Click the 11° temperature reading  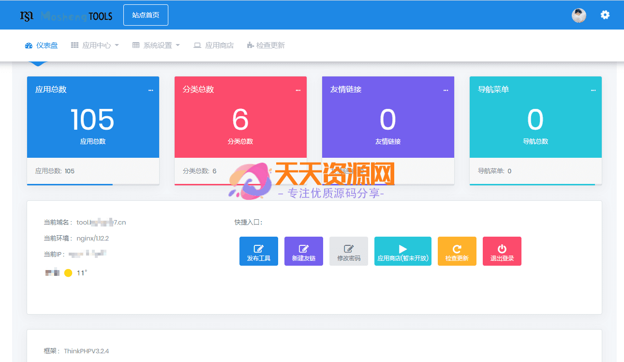point(82,273)
